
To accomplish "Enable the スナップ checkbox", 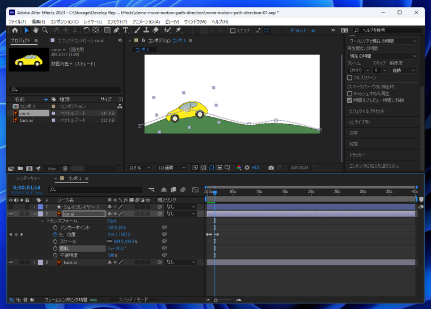I will point(233,31).
